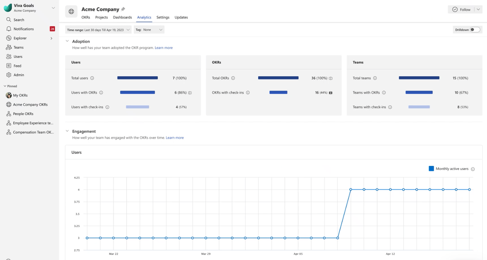
Task: Toggle Monthly active users legend swatch
Action: click(431, 168)
